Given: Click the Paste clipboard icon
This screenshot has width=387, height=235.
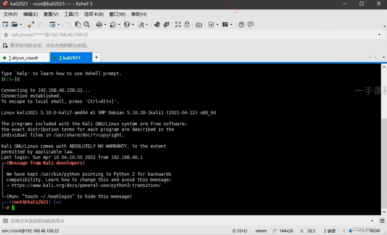Looking at the screenshot, I should click(x=78, y=24).
